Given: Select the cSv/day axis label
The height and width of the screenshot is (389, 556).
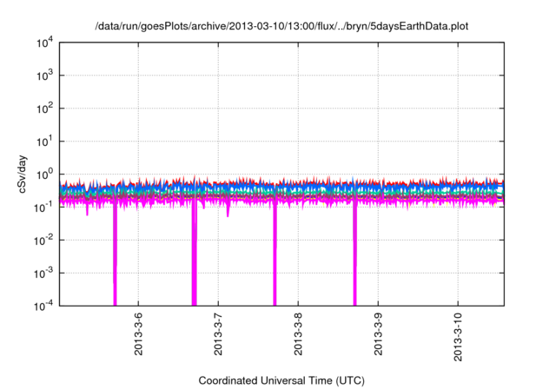Looking at the screenshot, I should pyautogui.click(x=23, y=174).
